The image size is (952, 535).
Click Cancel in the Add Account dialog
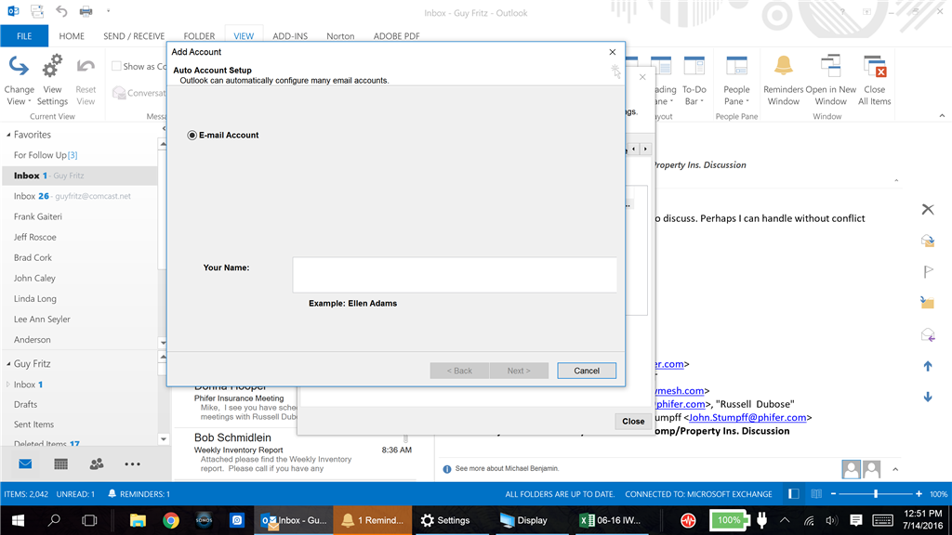pyautogui.click(x=587, y=370)
